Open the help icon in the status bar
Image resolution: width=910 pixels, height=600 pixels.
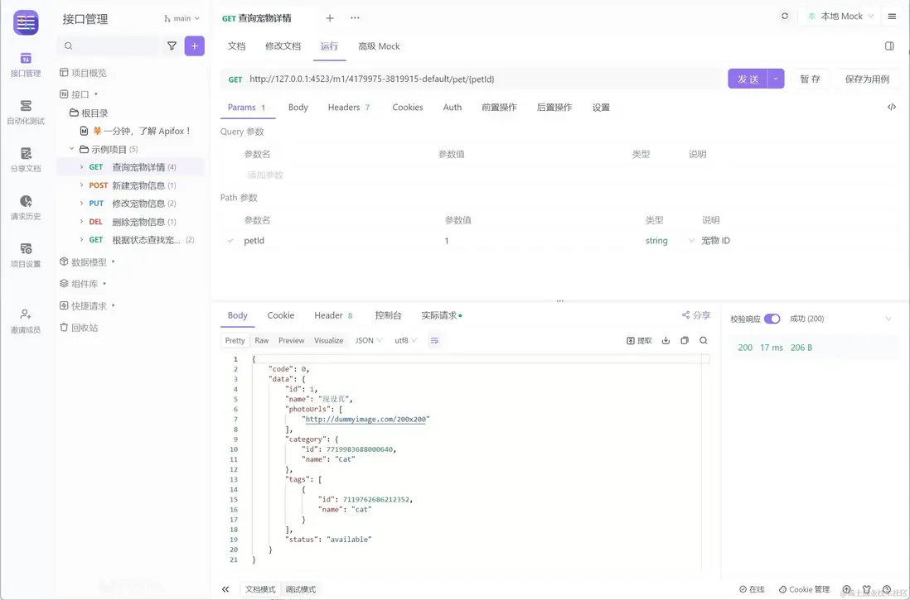pos(886,589)
